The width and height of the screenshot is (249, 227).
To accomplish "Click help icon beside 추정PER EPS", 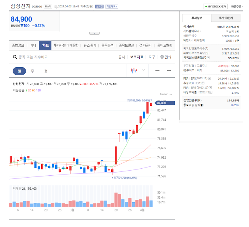I will click(x=203, y=83).
